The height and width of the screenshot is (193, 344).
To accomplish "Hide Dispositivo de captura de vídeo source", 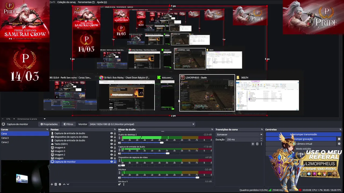I will [112, 137].
